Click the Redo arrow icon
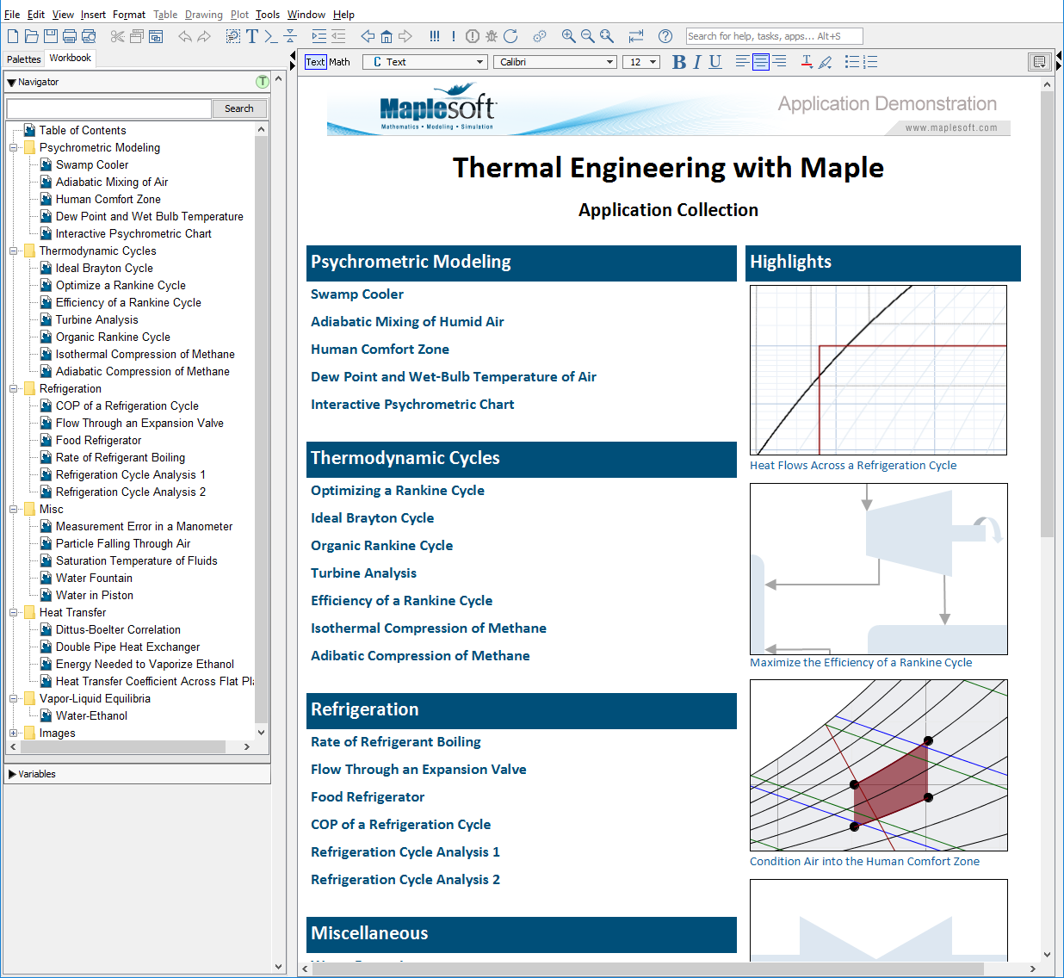Image resolution: width=1064 pixels, height=978 pixels. click(204, 36)
